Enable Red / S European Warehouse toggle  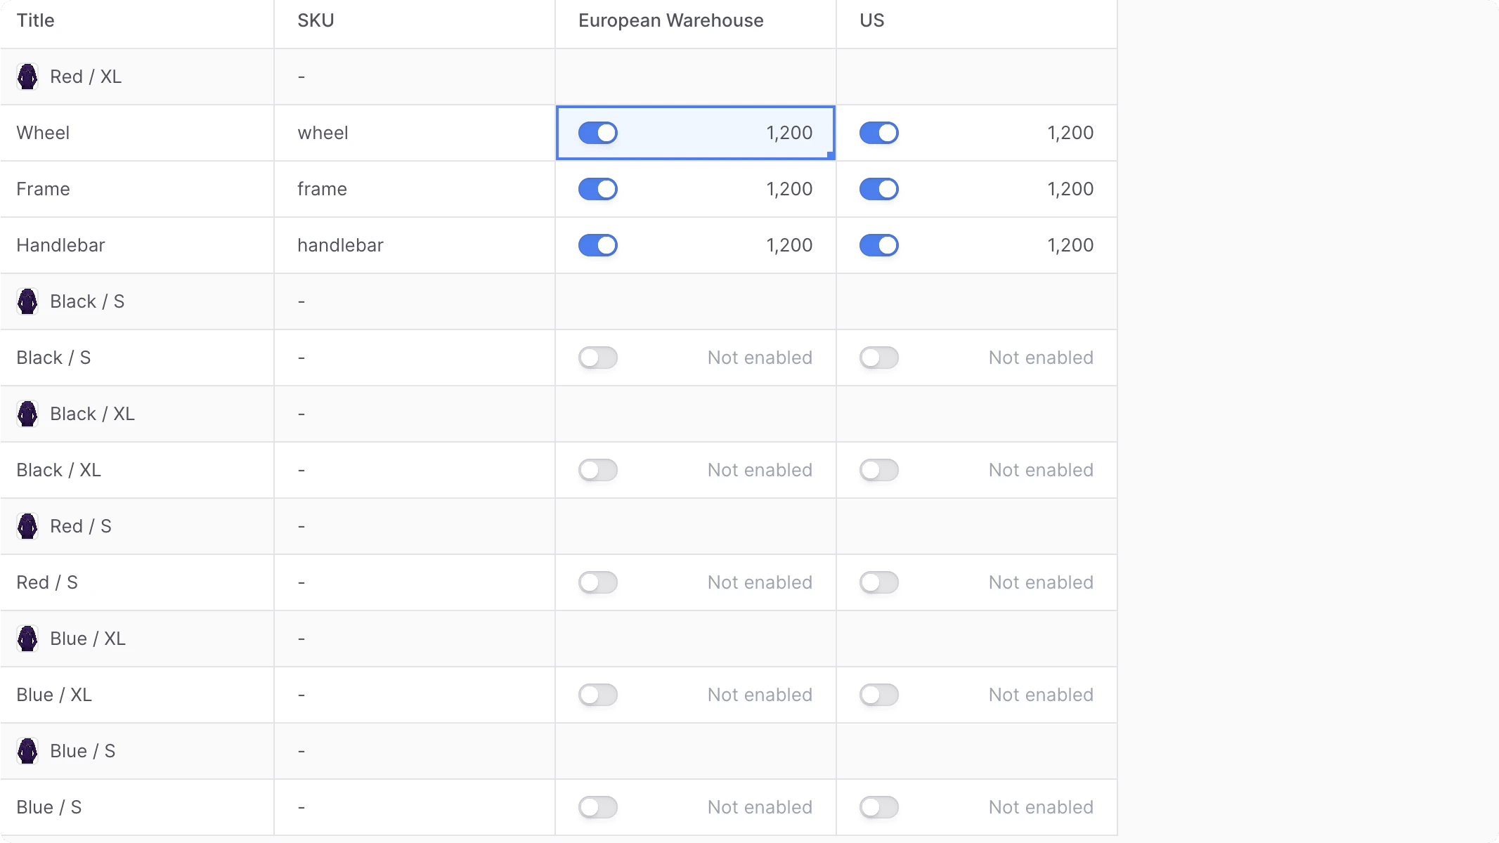[597, 582]
